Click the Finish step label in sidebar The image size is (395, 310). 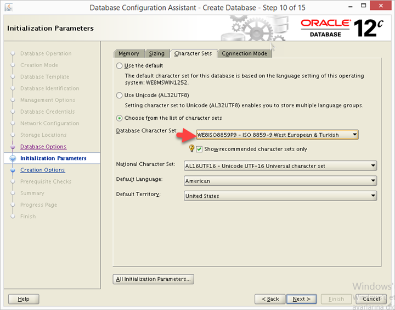pos(28,217)
